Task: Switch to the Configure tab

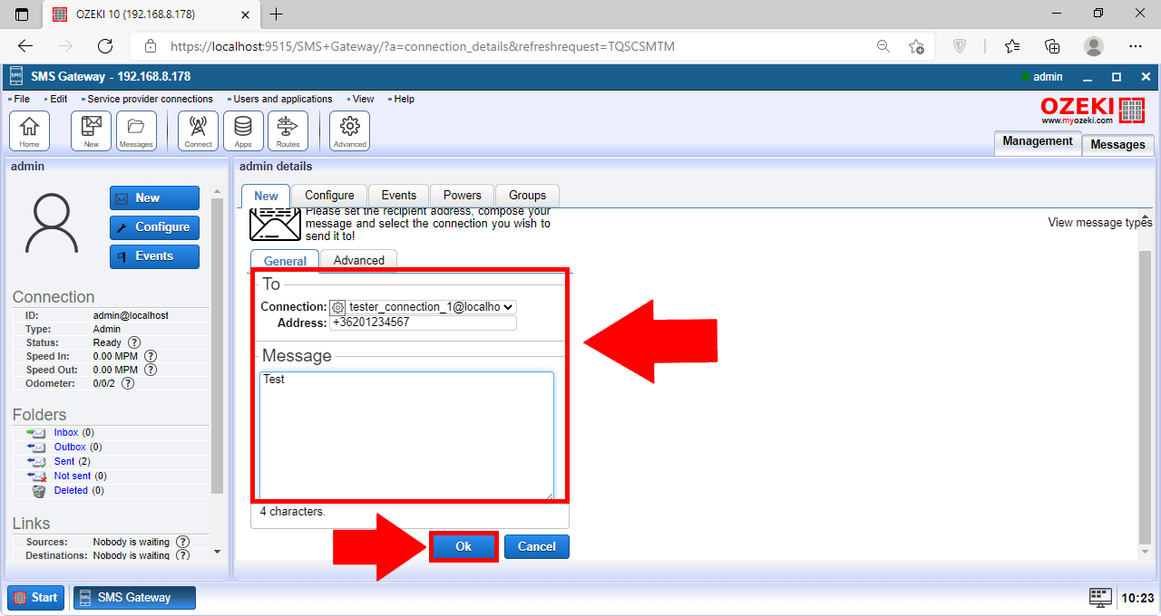Action: 329,196
